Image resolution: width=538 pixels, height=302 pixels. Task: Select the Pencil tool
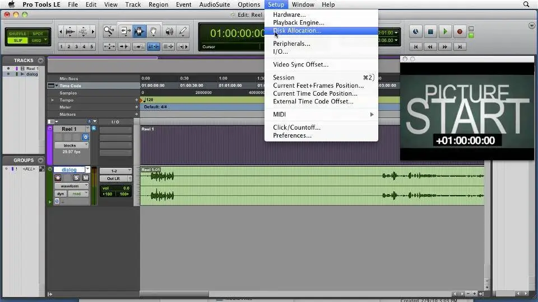[x=183, y=31]
